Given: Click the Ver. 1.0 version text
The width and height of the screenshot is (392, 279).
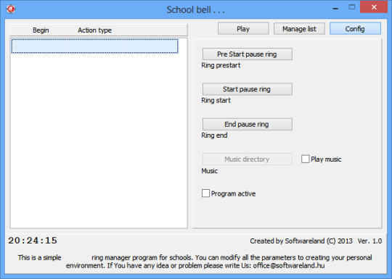Looking at the screenshot, I should tap(369, 241).
